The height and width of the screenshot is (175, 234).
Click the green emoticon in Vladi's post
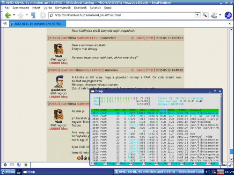85,158
